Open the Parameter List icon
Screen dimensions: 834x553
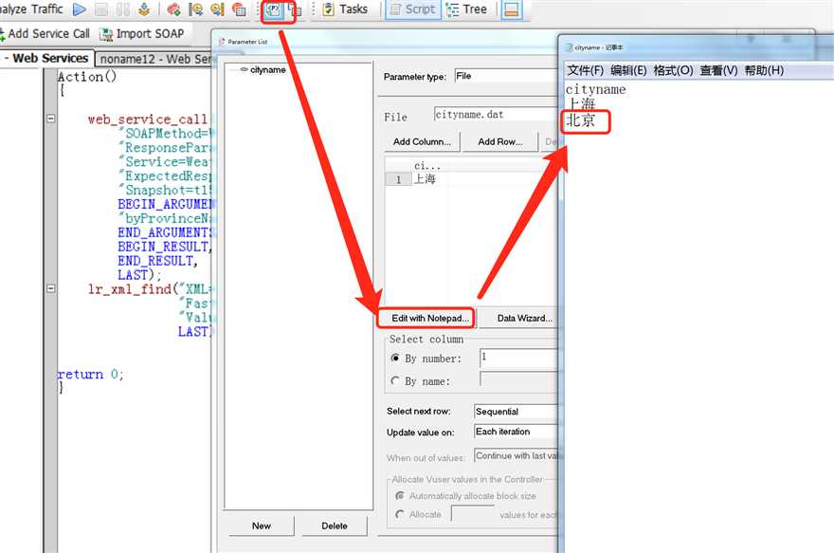pos(273,10)
